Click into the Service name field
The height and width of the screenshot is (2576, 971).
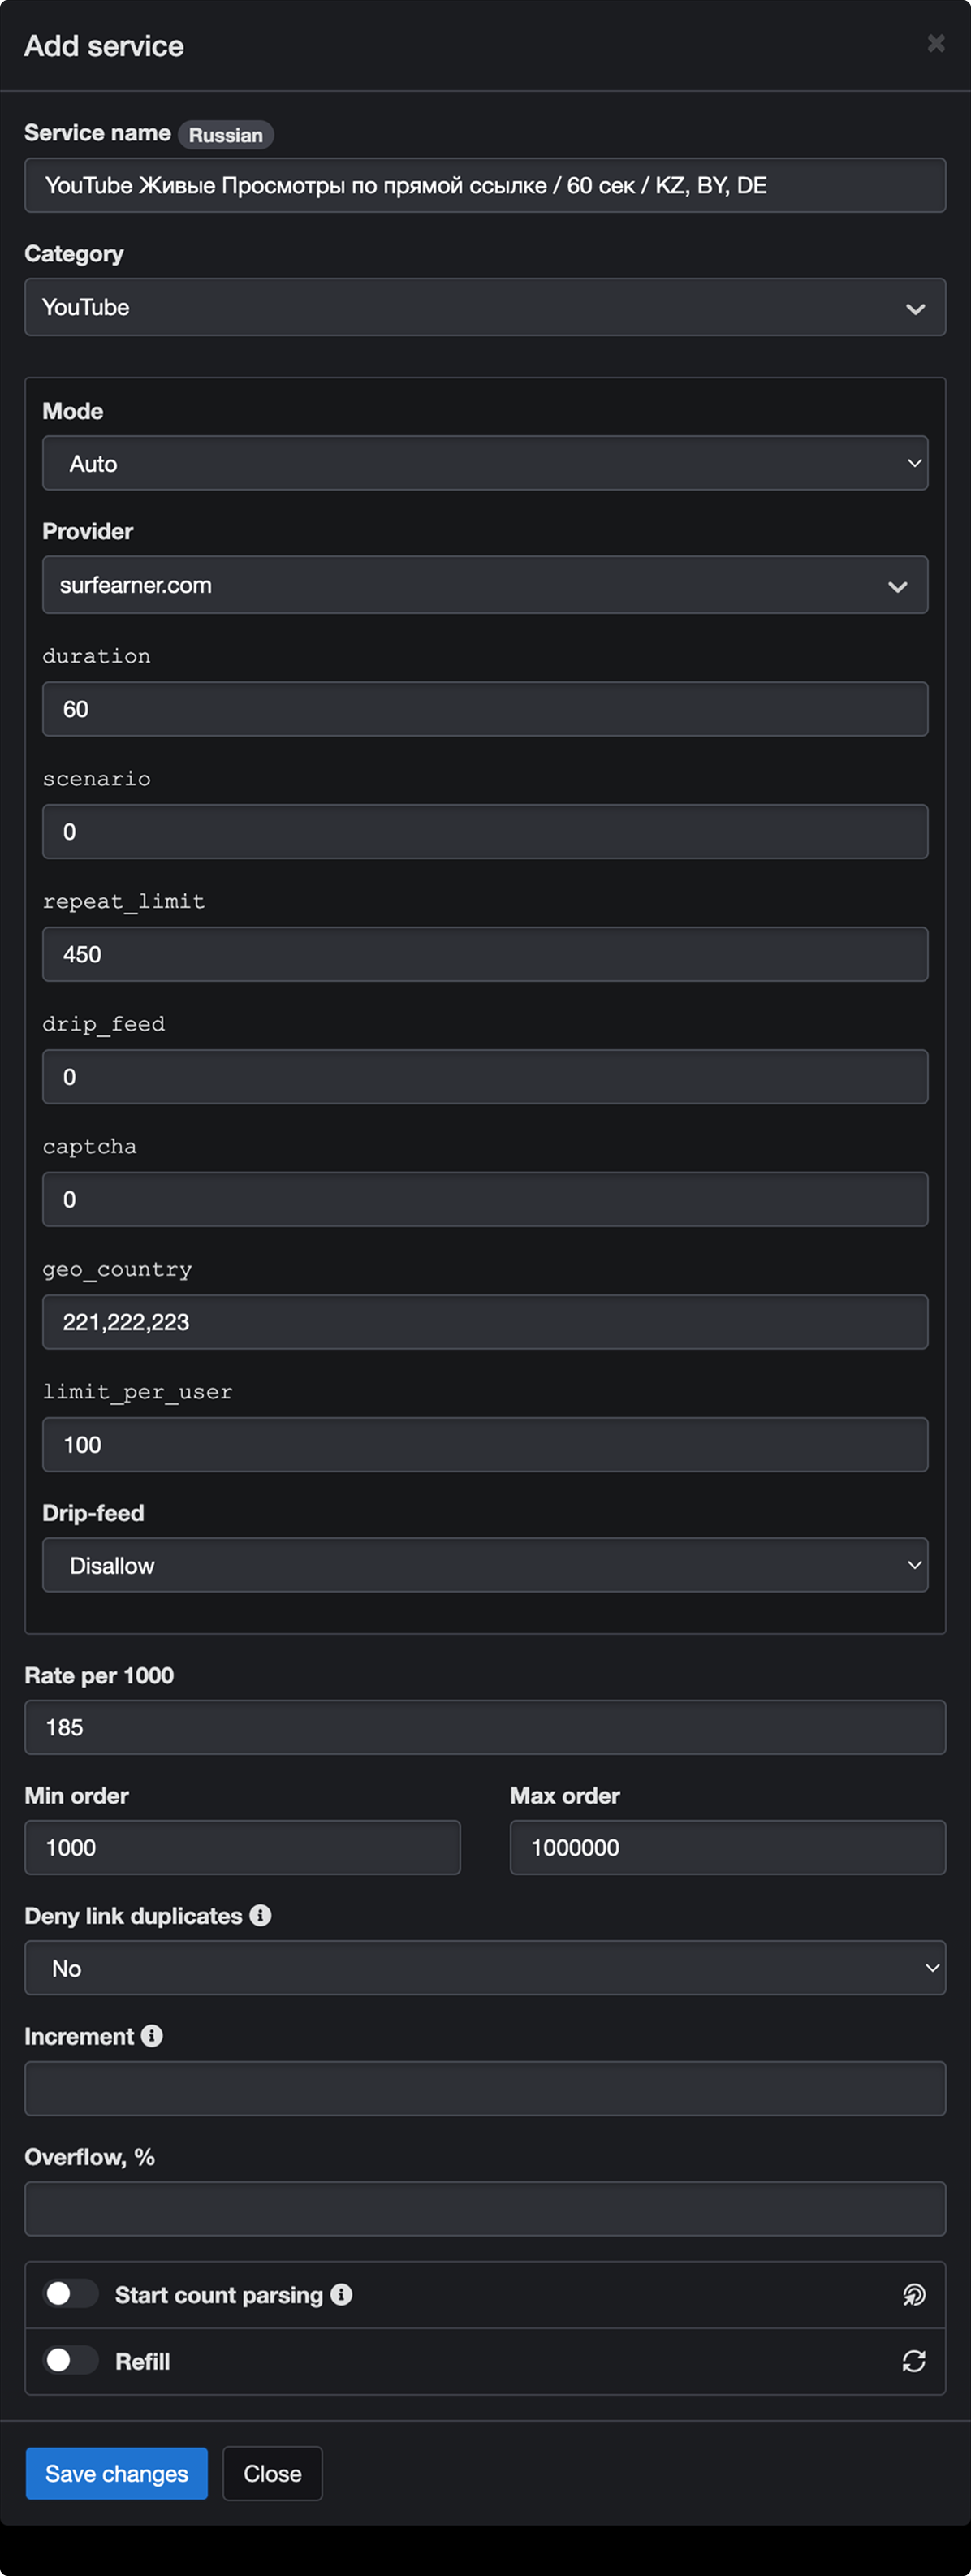pyautogui.click(x=485, y=185)
